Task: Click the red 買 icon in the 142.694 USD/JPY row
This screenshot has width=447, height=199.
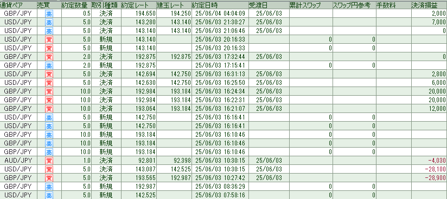Action: click(49, 75)
